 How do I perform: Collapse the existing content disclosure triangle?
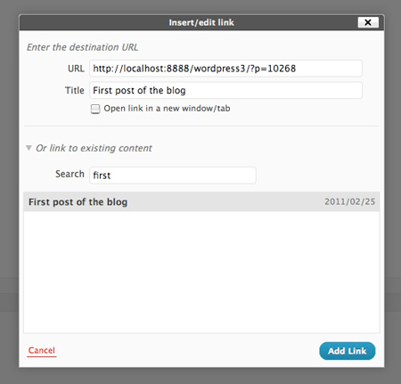29,148
